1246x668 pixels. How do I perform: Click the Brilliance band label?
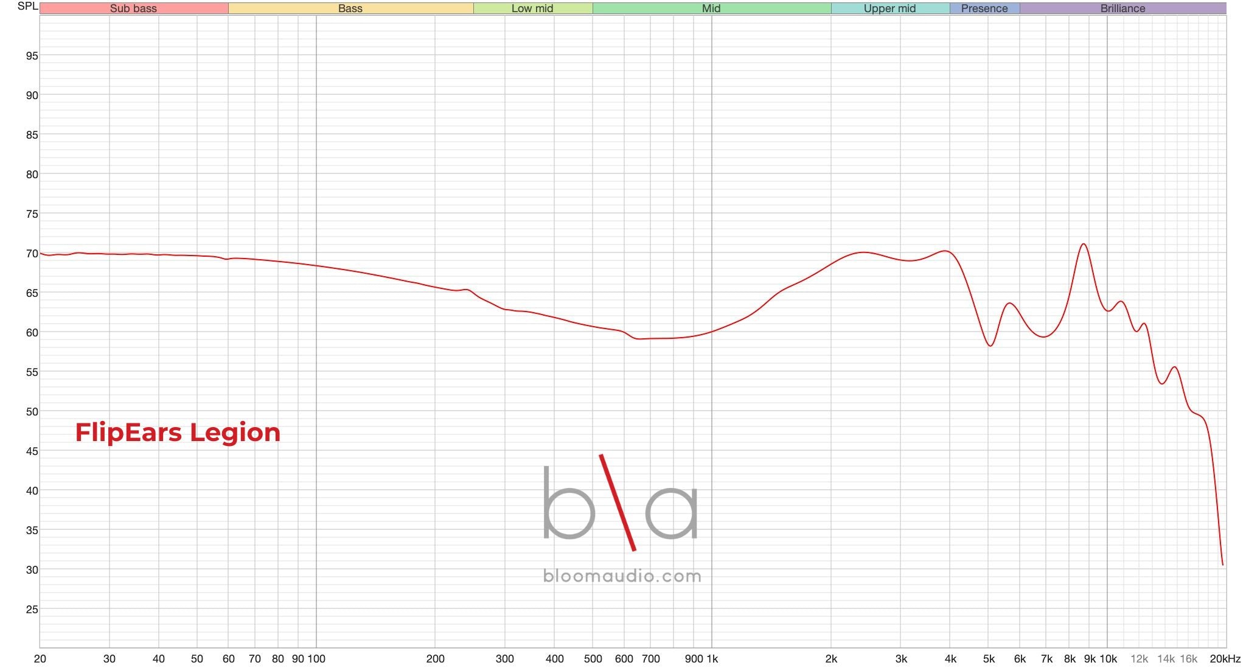point(1122,9)
